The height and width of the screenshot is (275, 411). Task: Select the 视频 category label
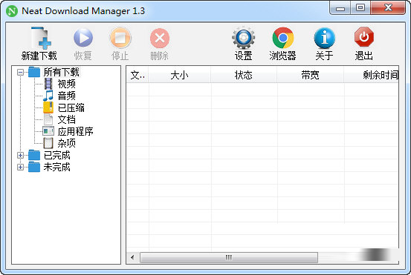[x=67, y=84]
